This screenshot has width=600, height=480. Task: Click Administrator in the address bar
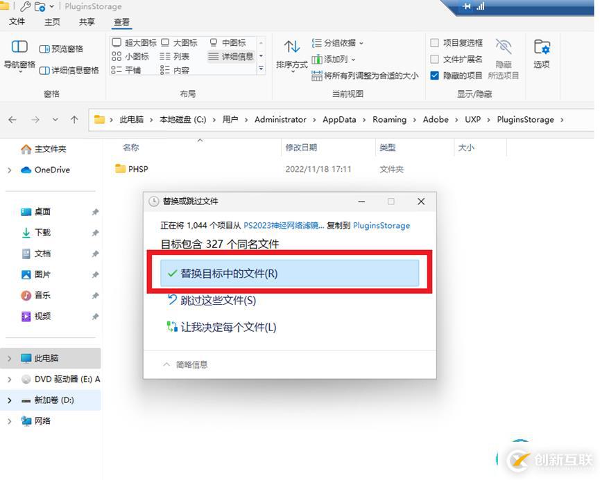[x=280, y=120]
